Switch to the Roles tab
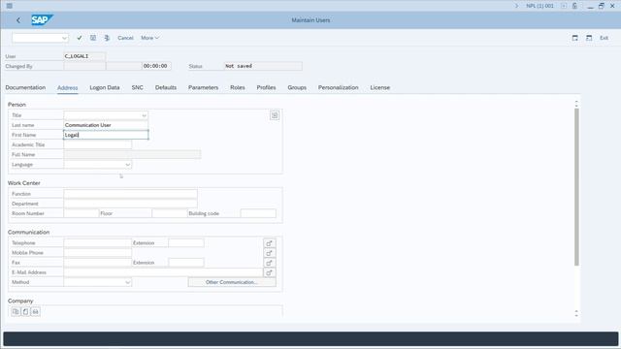Image resolution: width=621 pixels, height=349 pixels. pyautogui.click(x=237, y=87)
